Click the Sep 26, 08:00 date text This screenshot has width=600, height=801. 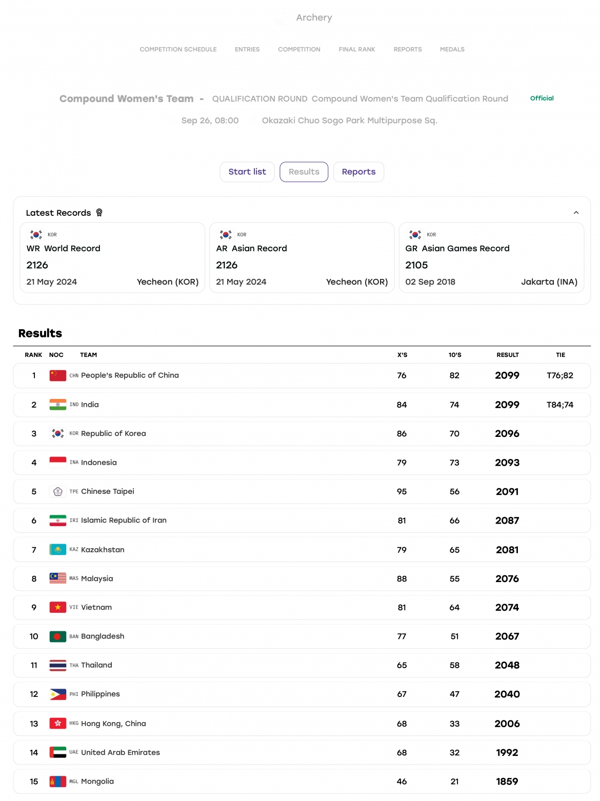click(x=210, y=121)
